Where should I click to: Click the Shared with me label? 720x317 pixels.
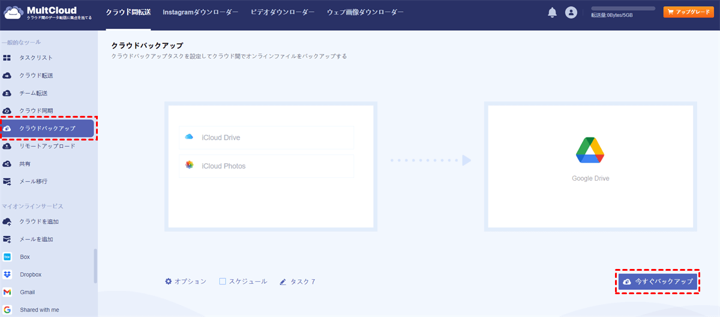pos(40,310)
